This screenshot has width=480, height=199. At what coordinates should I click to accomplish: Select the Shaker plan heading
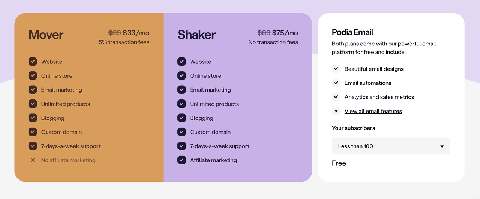click(x=196, y=35)
